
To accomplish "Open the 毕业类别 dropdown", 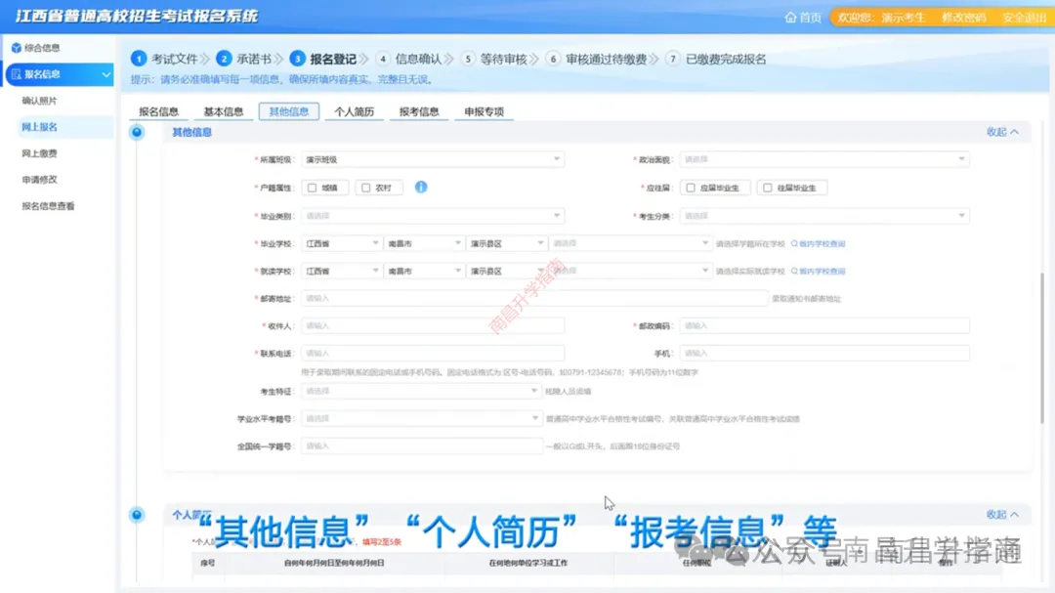I will tap(433, 216).
